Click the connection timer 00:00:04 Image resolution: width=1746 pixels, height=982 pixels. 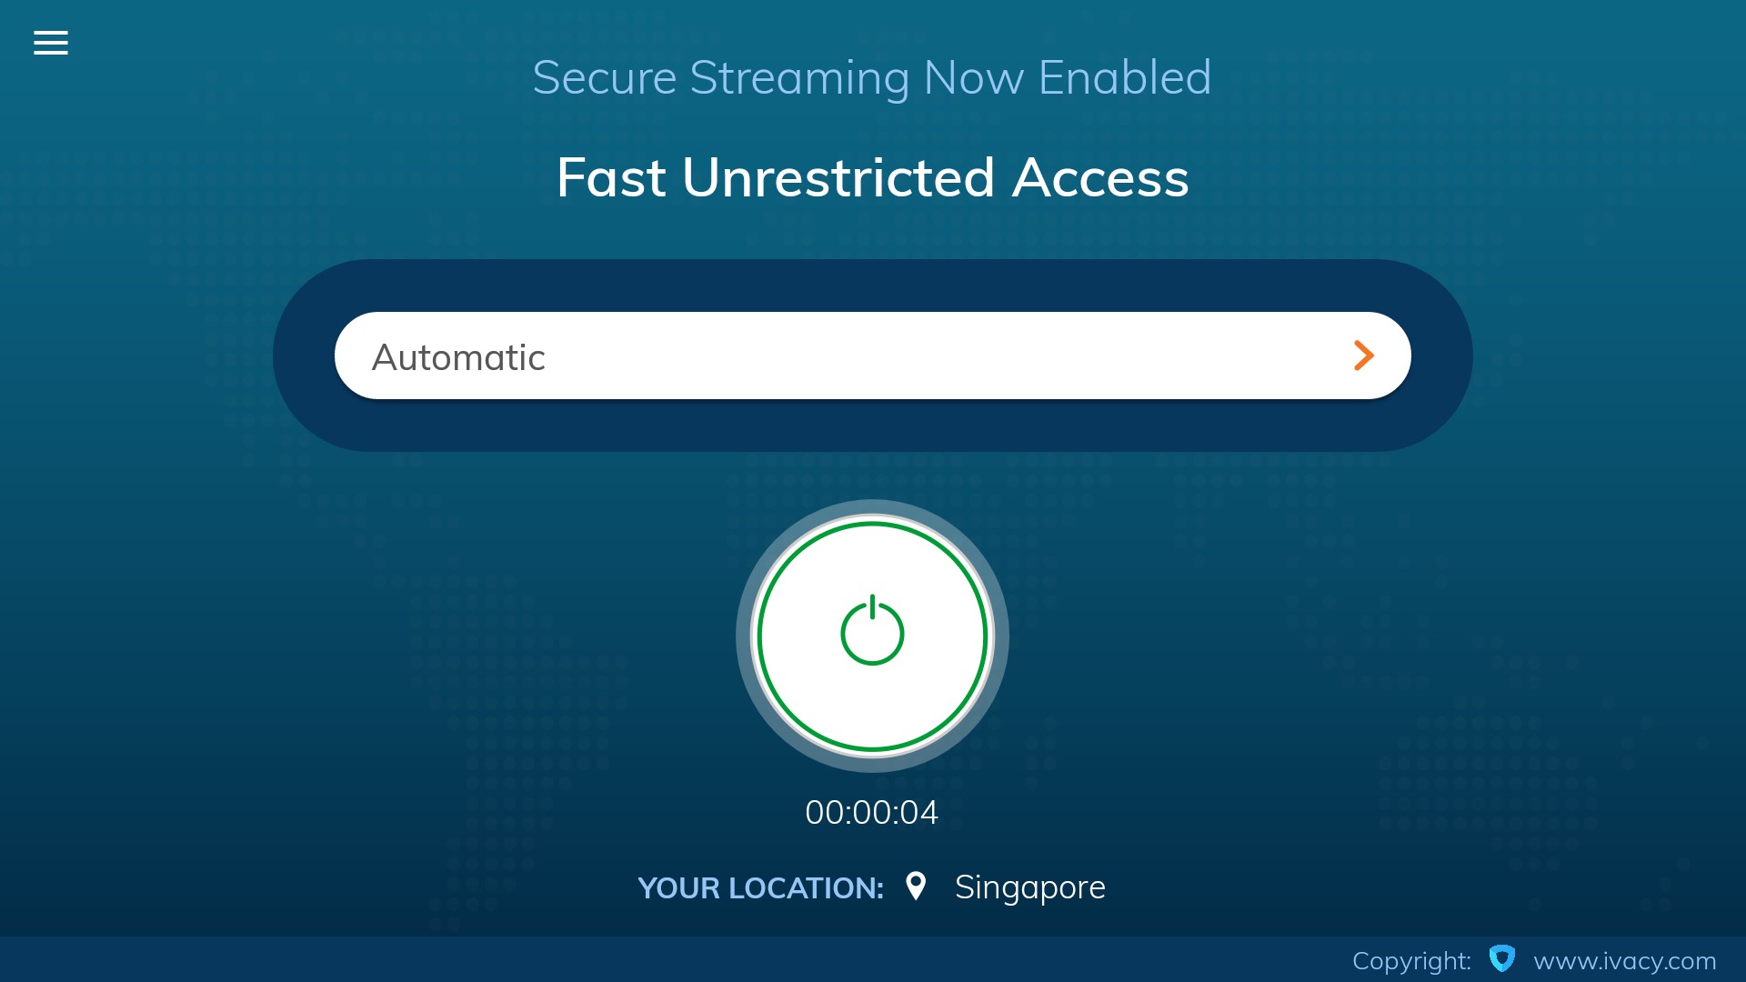pos(871,812)
